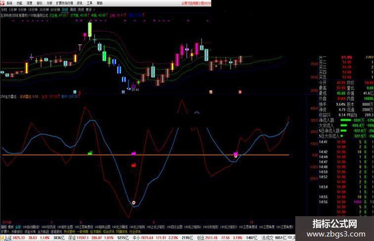Open the 行业资讯 bottom tab

pos(135,232)
